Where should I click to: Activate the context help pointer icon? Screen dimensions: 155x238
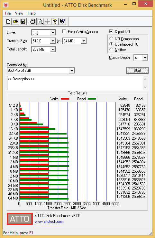(x=62, y=21)
